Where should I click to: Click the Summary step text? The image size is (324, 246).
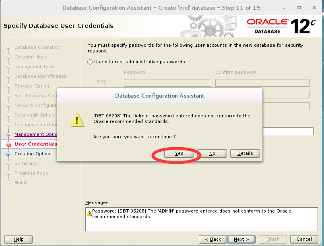25,163
